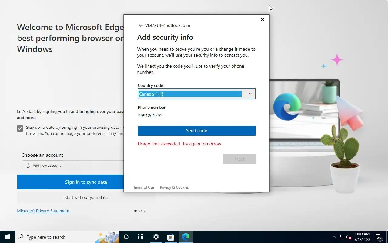
Task: Click the Phone number input field
Action: point(196,116)
